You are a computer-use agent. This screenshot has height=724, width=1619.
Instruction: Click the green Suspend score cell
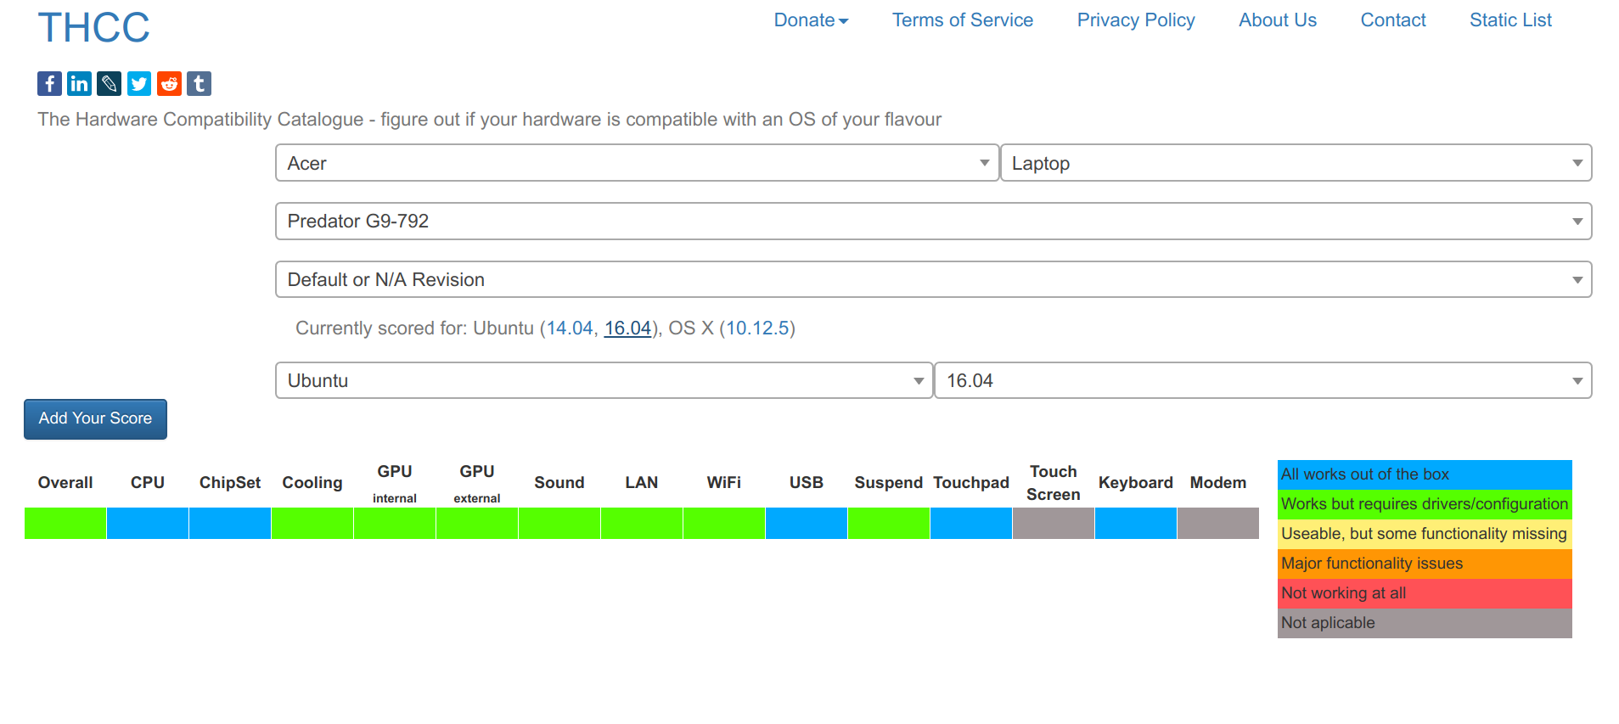[x=889, y=524]
